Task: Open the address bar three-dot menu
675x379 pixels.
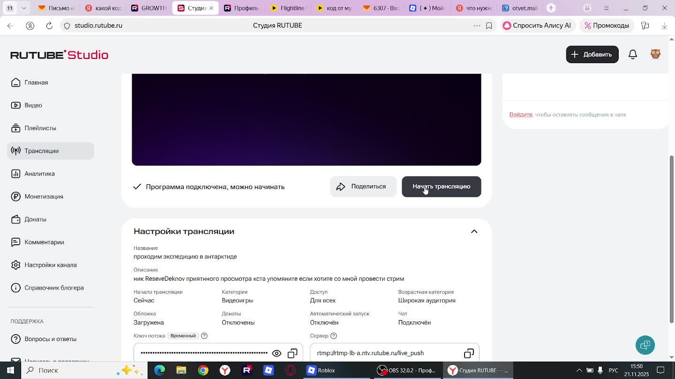Action: (477, 26)
